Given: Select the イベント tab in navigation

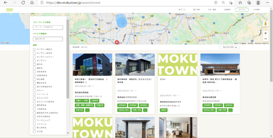Looking at the screenshot, I should [242, 10].
